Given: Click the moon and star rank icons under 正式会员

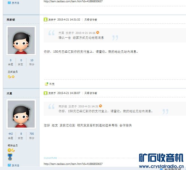Looking at the screenshot, I should (x=11, y=77).
